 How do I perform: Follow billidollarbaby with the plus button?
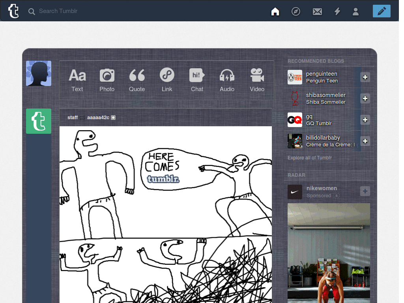(x=365, y=141)
